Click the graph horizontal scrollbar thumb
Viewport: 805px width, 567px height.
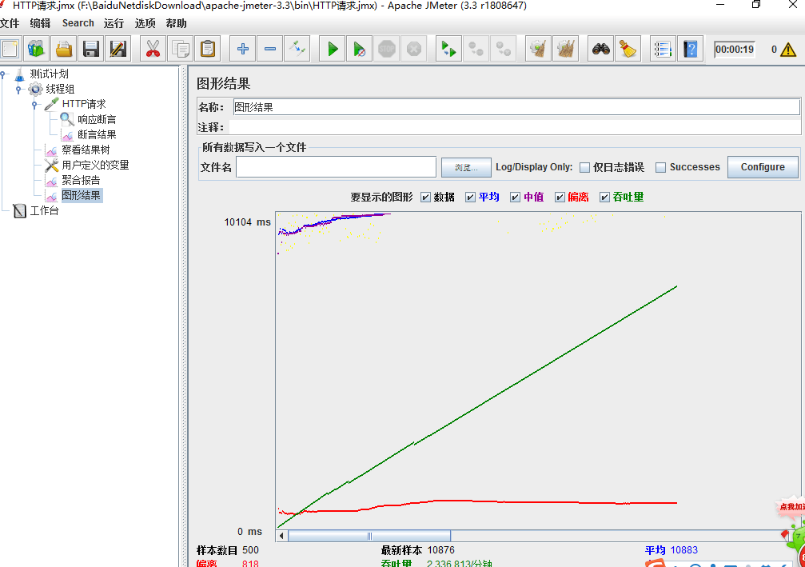click(x=369, y=536)
